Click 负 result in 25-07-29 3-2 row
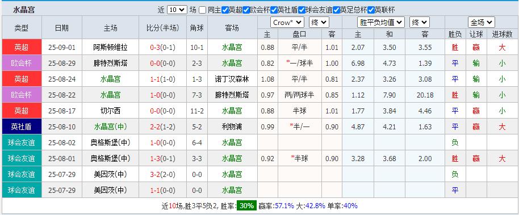The image size is (519, 215). click(455, 174)
